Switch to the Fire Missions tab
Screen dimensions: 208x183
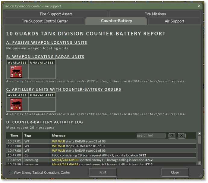click(155, 14)
